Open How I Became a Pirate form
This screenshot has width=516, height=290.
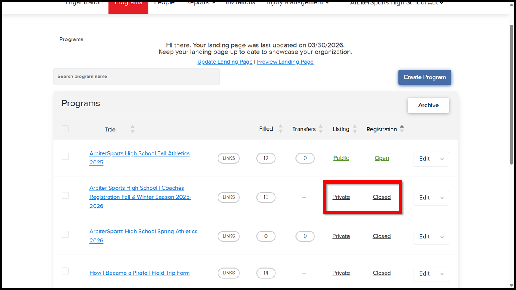click(x=139, y=273)
